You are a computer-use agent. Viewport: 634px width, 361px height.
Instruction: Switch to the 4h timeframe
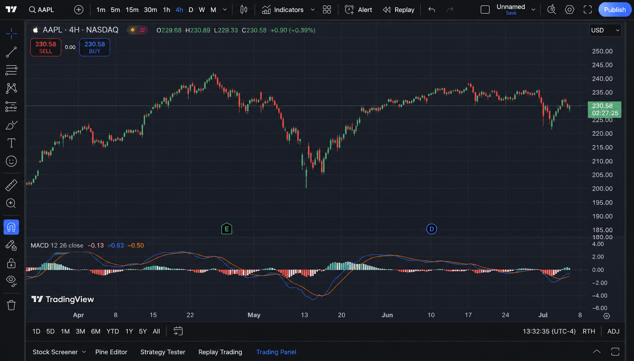tap(179, 9)
